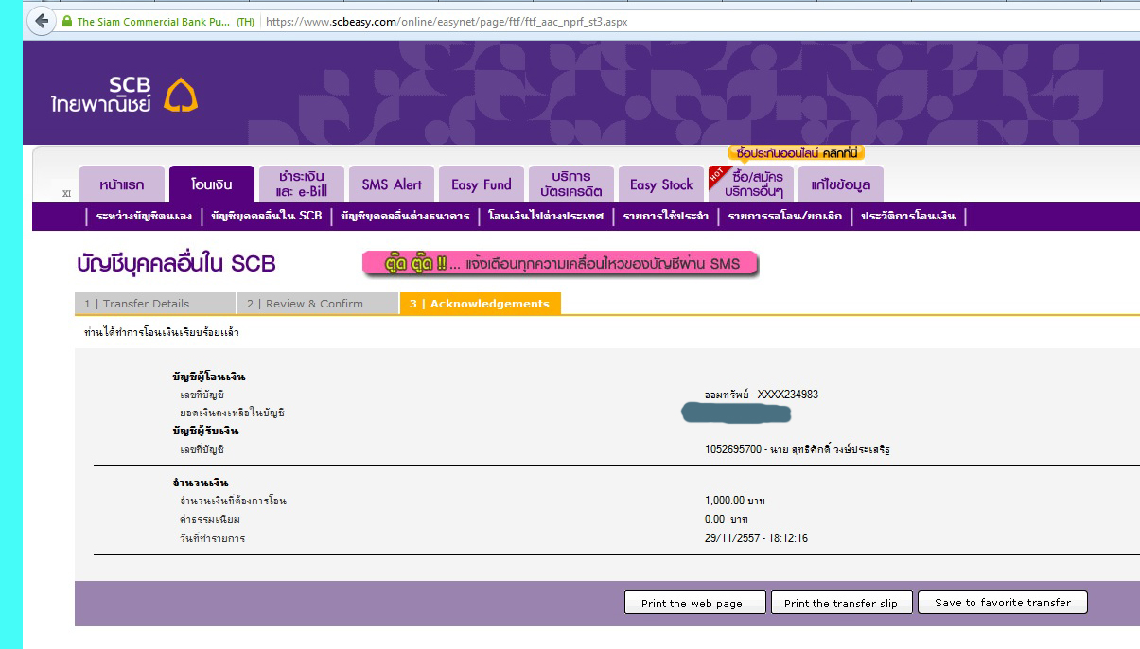Click the วันที่ทำรายการ label
The width and height of the screenshot is (1140, 649).
[x=212, y=538]
